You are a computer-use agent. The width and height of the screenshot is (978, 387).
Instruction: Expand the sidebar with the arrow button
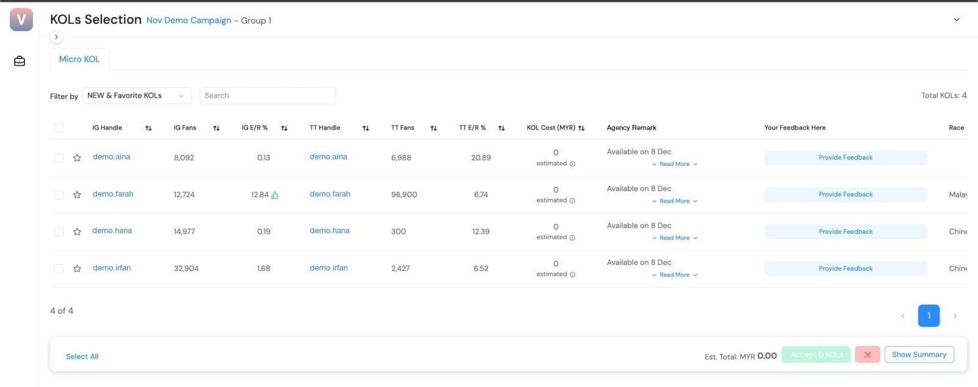[x=56, y=37]
